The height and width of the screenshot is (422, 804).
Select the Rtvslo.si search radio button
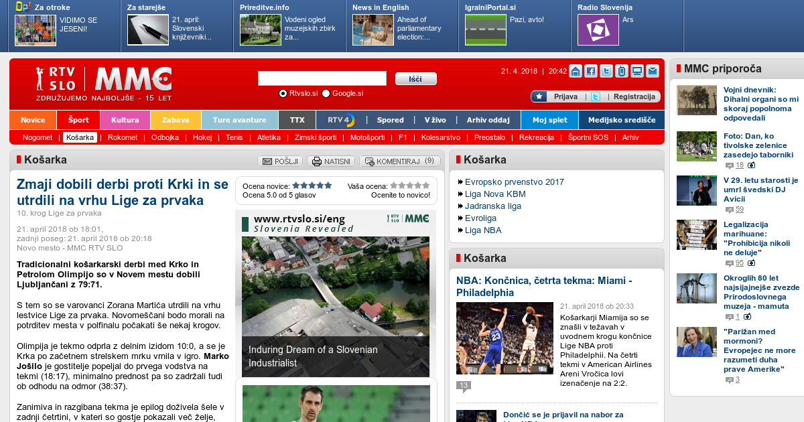(283, 94)
